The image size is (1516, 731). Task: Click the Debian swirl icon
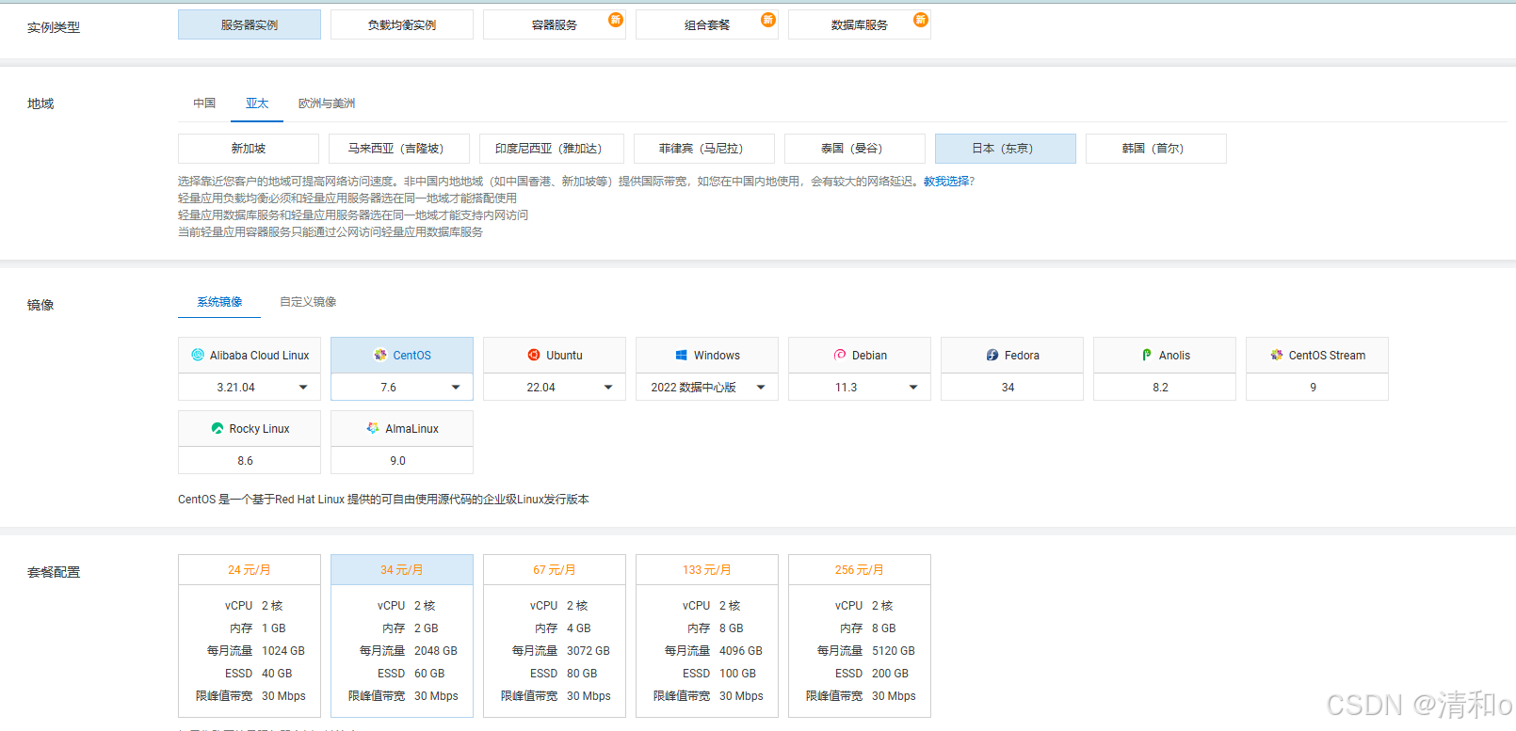(x=840, y=355)
